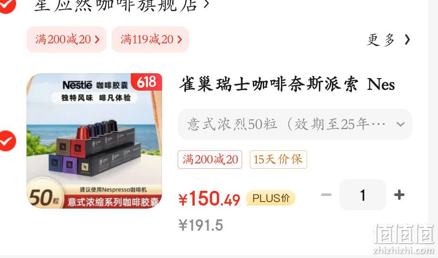
Task: Uncheck the Nestle coffee item checkbox
Action: (7, 140)
